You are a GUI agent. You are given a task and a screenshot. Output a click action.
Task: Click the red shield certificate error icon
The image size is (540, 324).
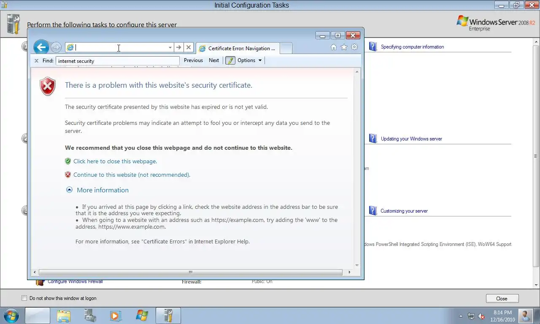[48, 86]
